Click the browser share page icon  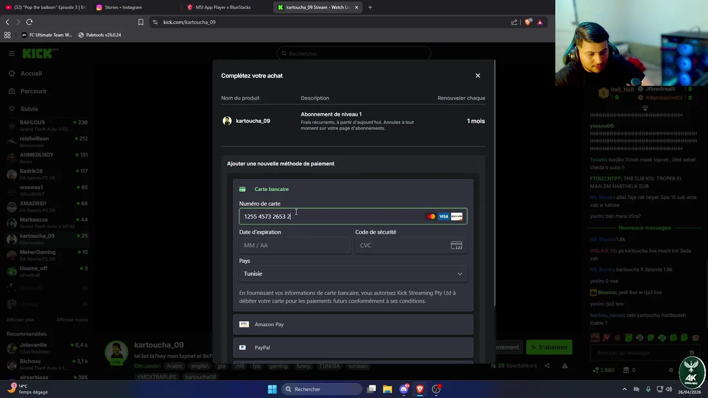click(x=514, y=22)
